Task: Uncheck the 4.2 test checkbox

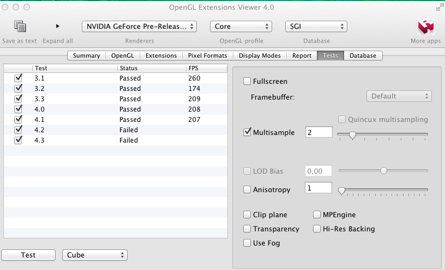Action: coord(18,130)
